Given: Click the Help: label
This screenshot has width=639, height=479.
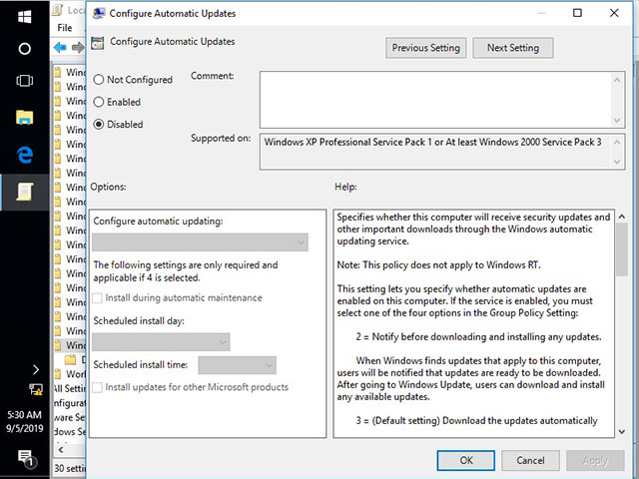Looking at the screenshot, I should (345, 187).
